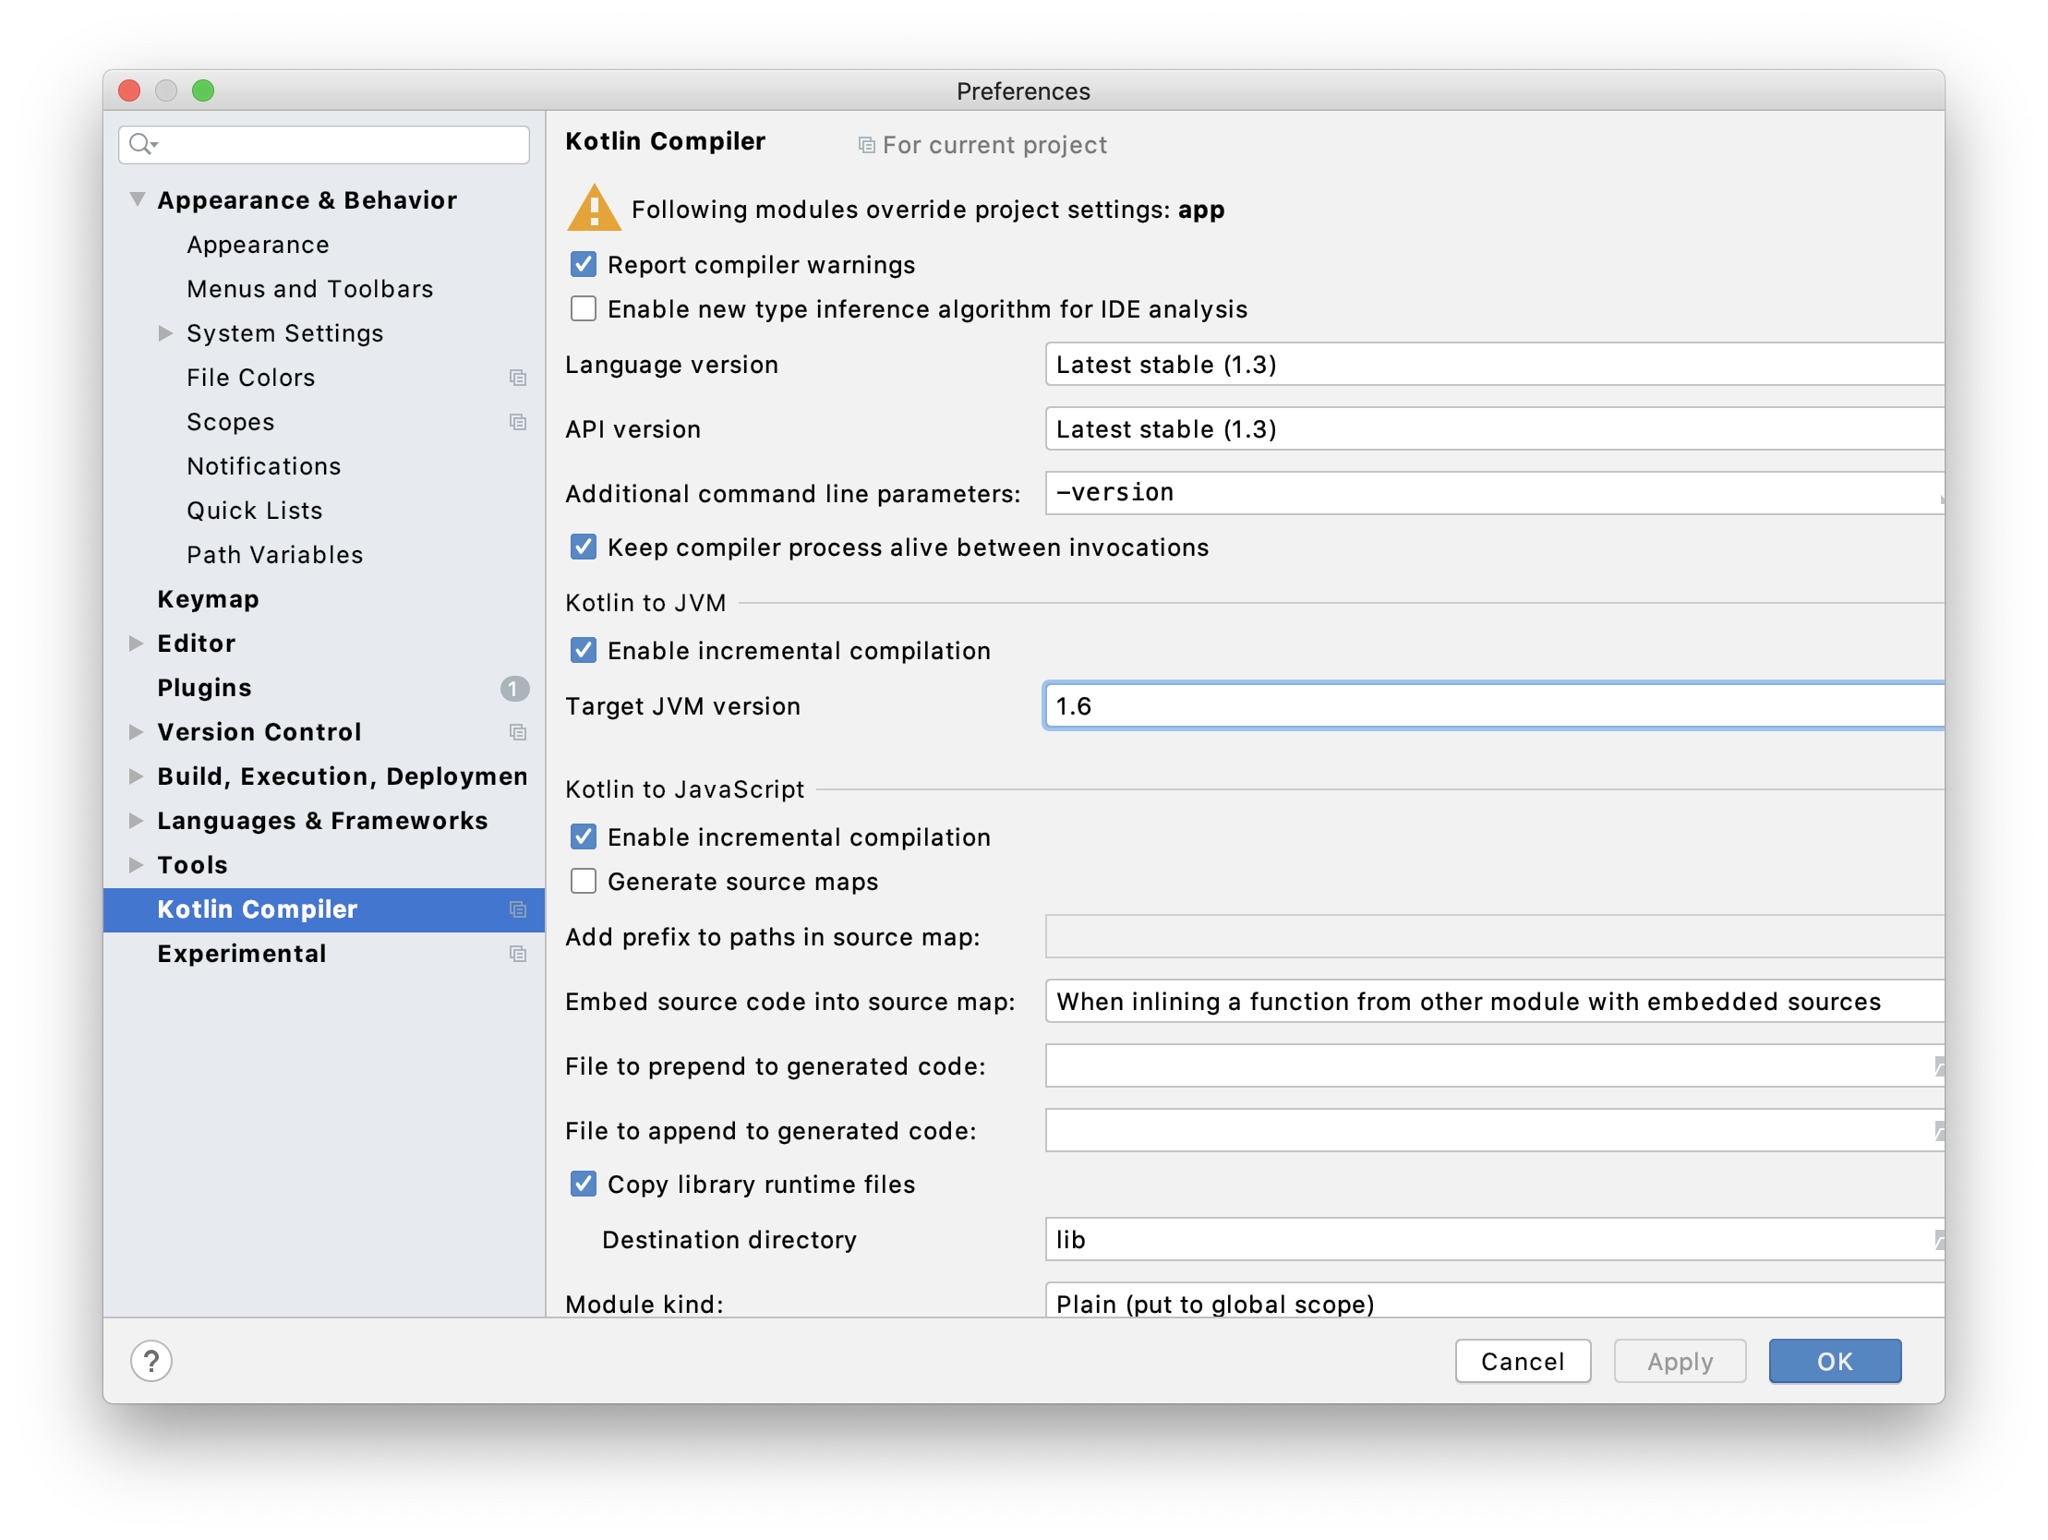Viewport: 2048px width, 1540px height.
Task: Disable Report compiler warnings checkbox
Action: [584, 265]
